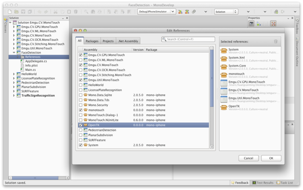The height and width of the screenshot is (190, 303).
Task: Click the Solution pad horizontal scrollbar
Action: click(x=39, y=178)
